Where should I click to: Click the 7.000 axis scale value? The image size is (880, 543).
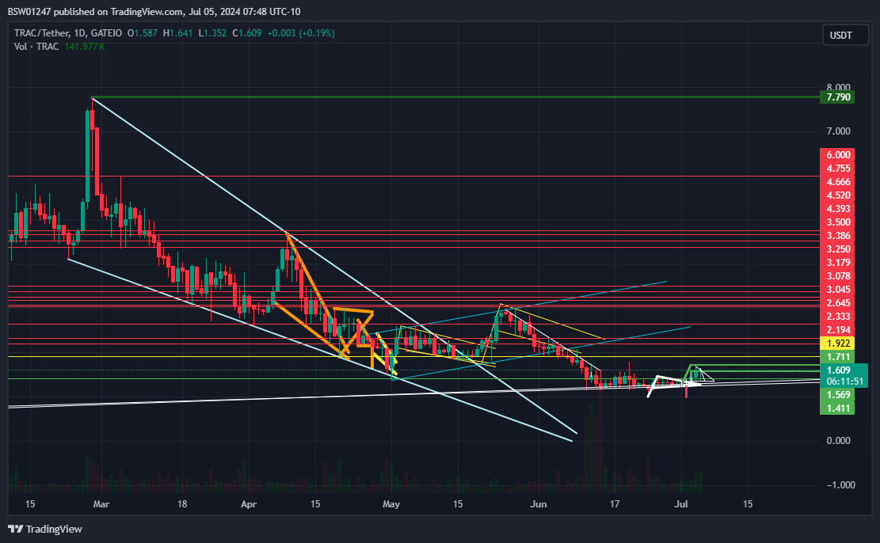(839, 131)
